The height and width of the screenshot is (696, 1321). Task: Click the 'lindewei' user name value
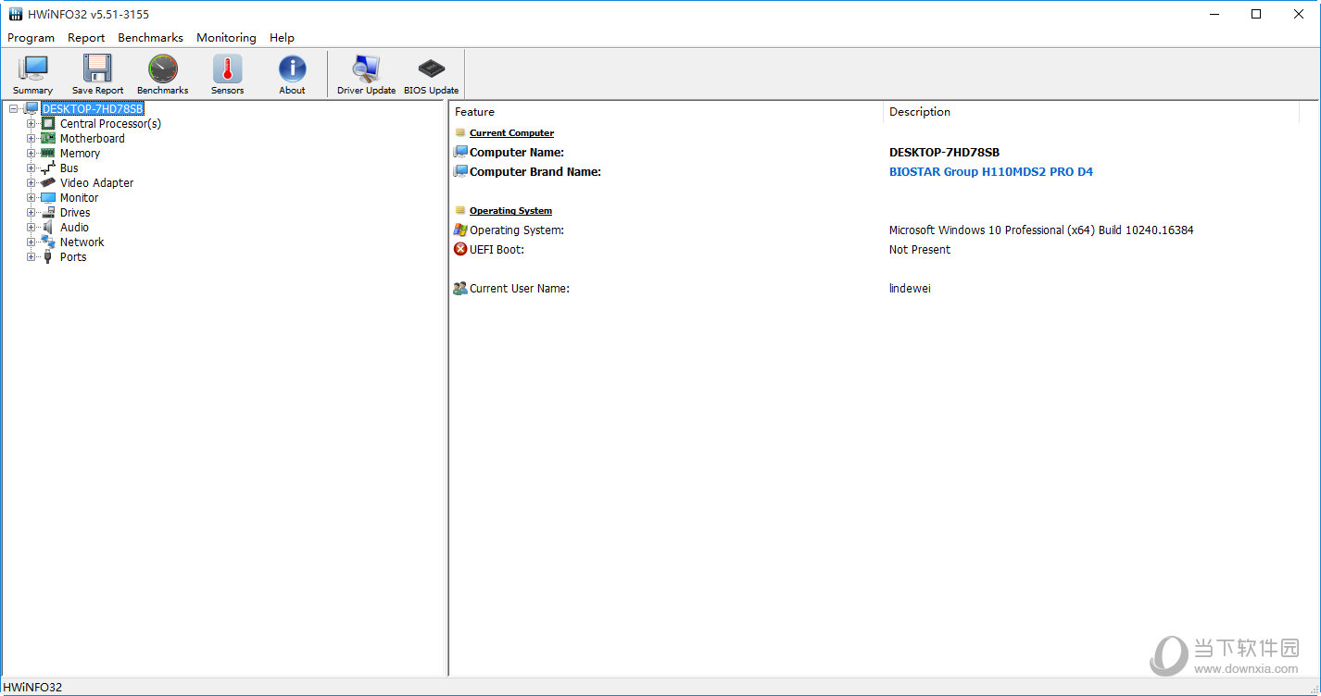[x=910, y=288]
